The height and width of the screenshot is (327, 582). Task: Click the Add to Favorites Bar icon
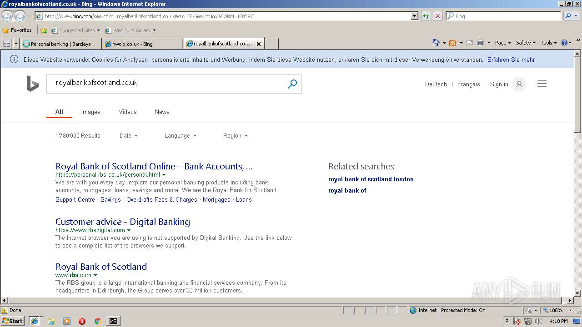(43, 30)
